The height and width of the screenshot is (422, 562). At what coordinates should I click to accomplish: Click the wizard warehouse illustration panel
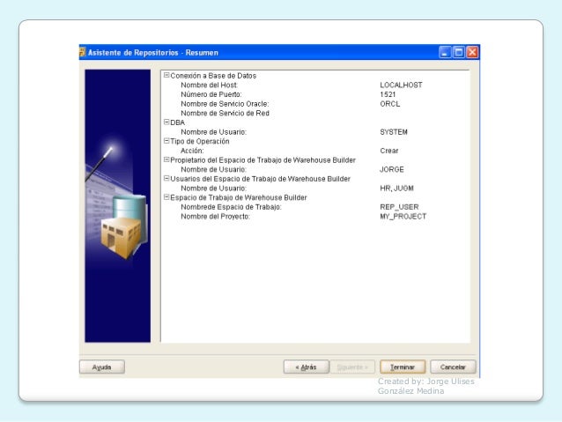tap(117, 206)
